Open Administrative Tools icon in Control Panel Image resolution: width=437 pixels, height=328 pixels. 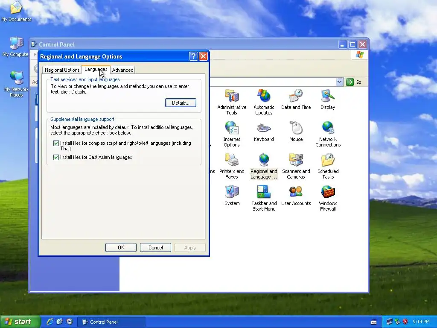[x=232, y=102]
